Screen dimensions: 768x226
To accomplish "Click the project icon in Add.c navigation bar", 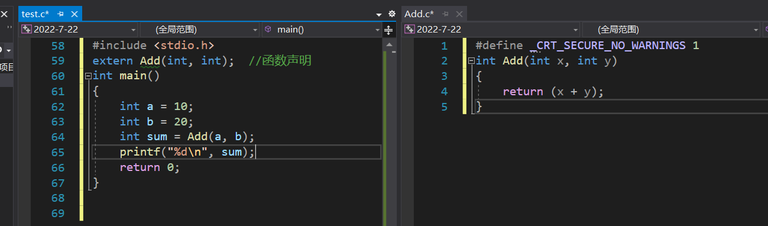I will click(410, 29).
